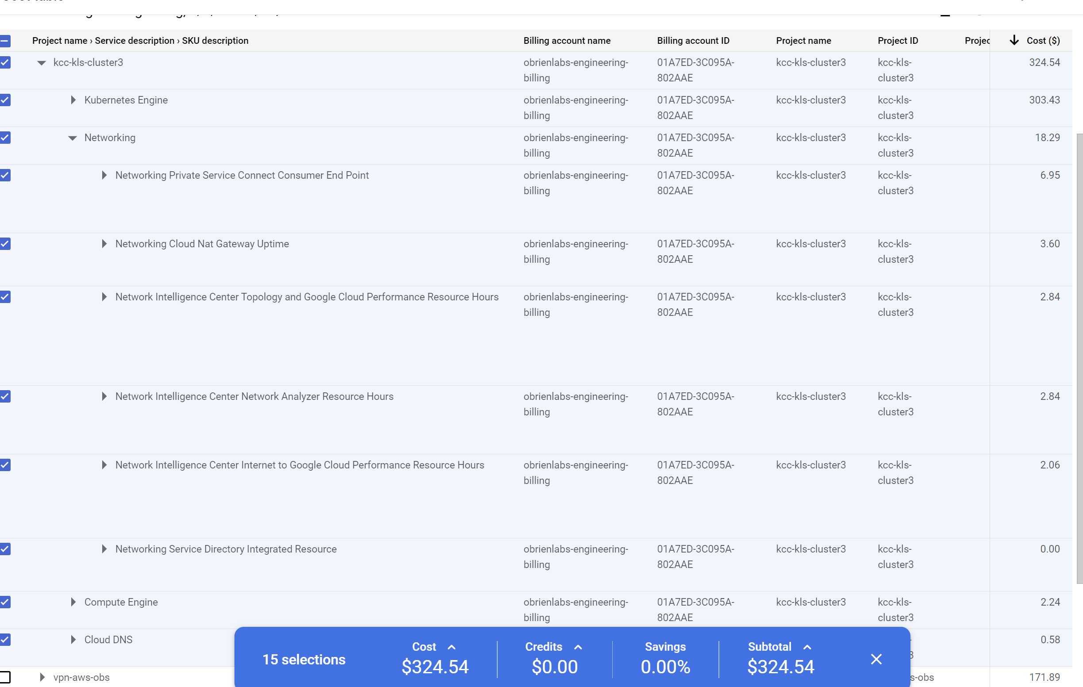Select the Network Intelligence Center Network Analyzer row
The width and height of the screenshot is (1083, 687).
click(6, 396)
